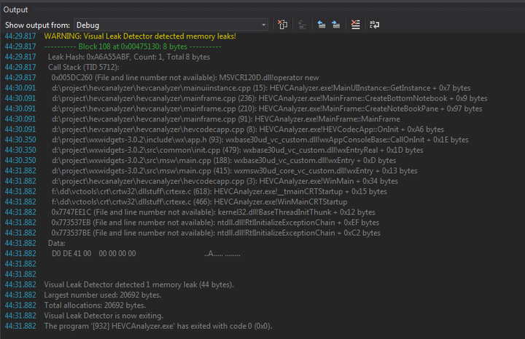Go to the previous message in output
Image resolution: width=525 pixels, height=339 pixels.
(x=322, y=25)
